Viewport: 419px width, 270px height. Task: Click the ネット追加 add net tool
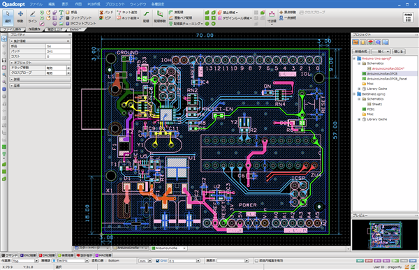click(127, 13)
